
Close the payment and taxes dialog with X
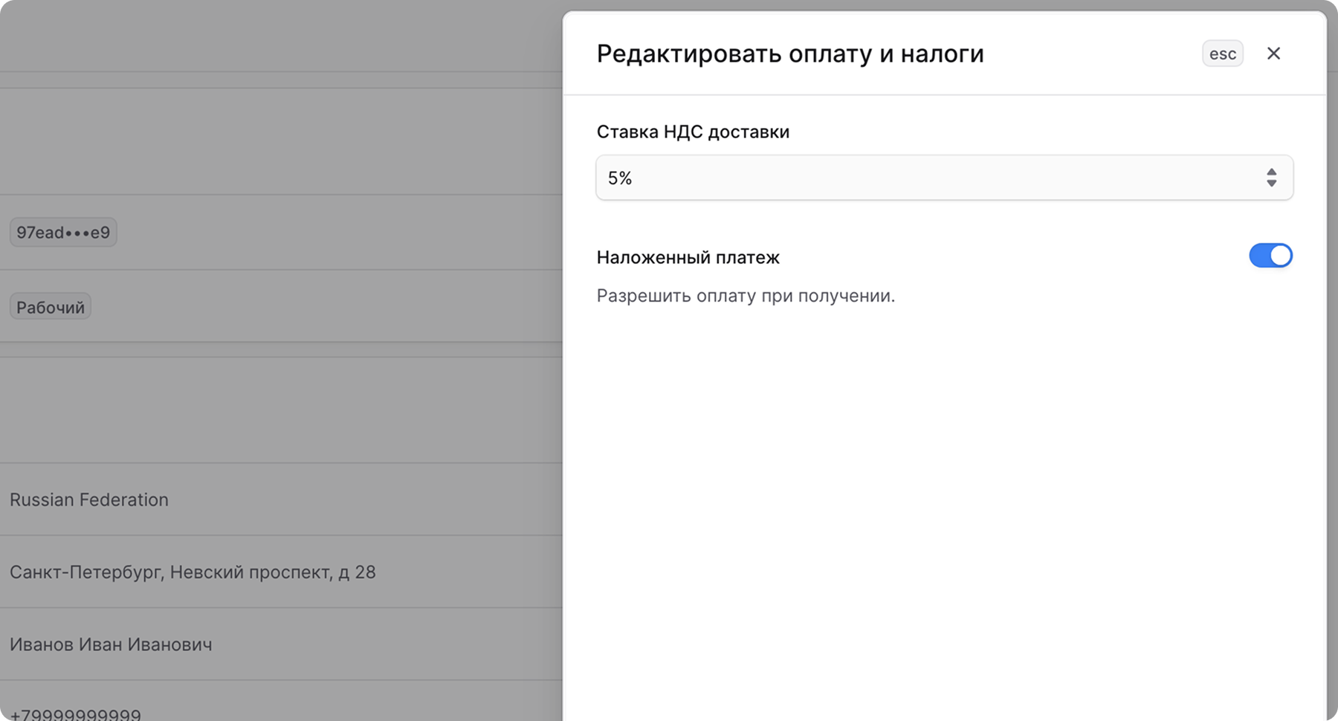click(1274, 53)
